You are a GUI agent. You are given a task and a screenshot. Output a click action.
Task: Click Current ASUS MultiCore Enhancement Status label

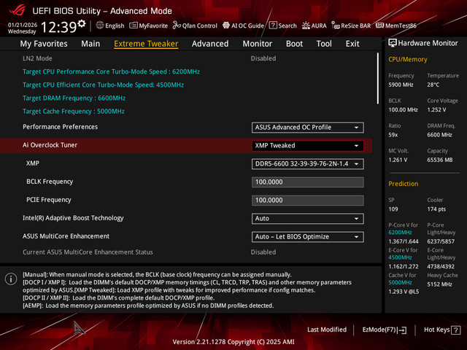tap(88, 252)
